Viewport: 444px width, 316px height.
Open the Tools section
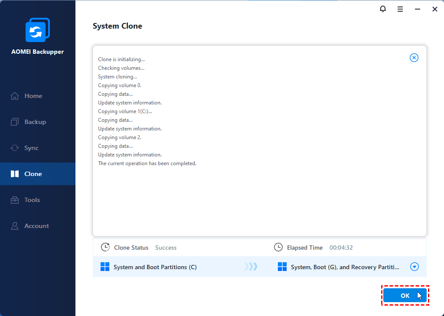point(38,200)
